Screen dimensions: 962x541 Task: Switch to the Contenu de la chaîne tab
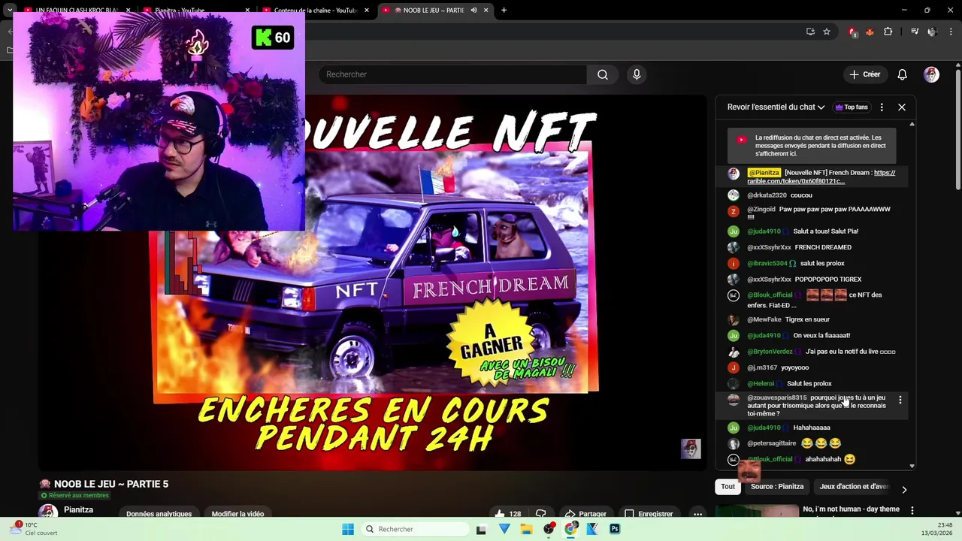click(x=316, y=11)
